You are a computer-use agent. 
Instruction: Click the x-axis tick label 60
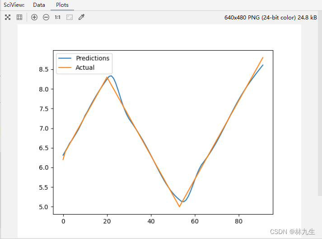pyautogui.click(x=195, y=221)
